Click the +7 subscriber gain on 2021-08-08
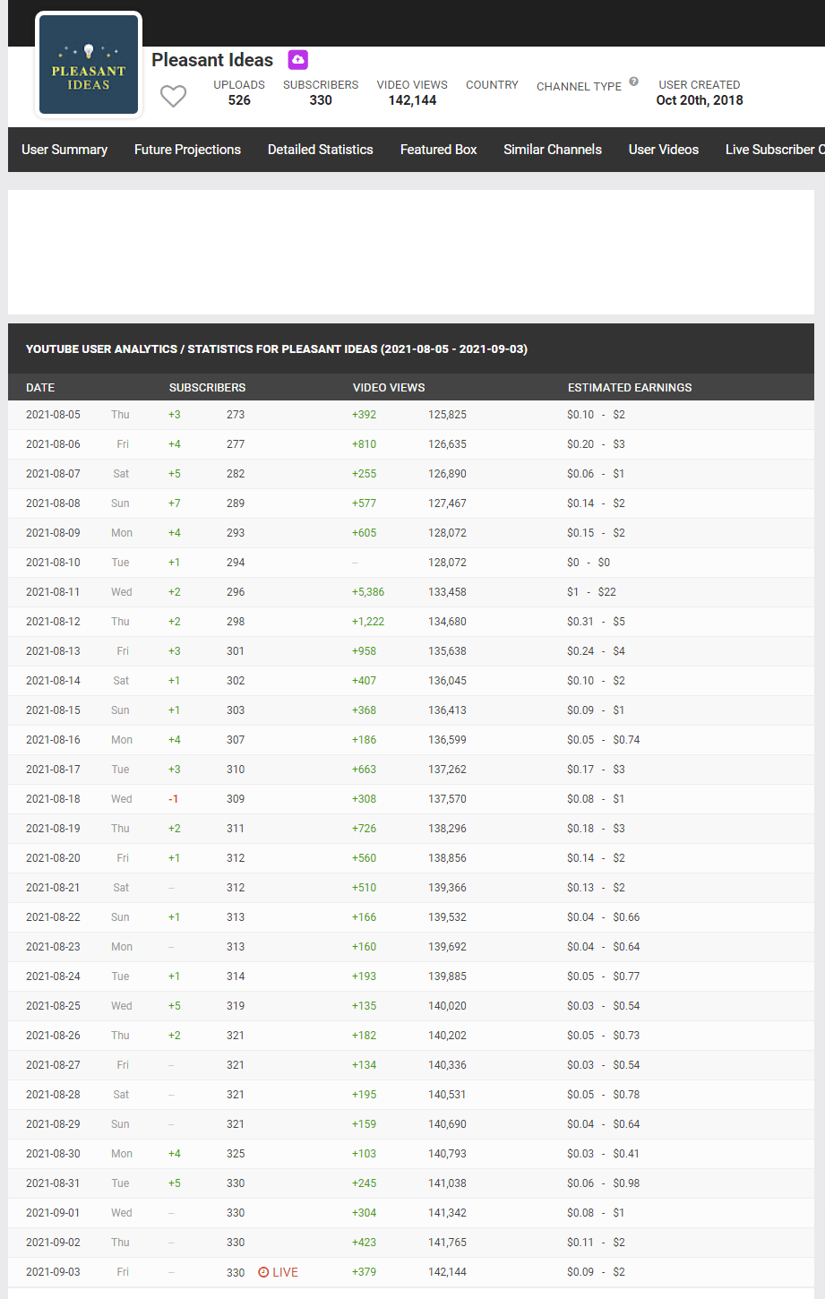Screen dimensions: 825x1299 174,503
